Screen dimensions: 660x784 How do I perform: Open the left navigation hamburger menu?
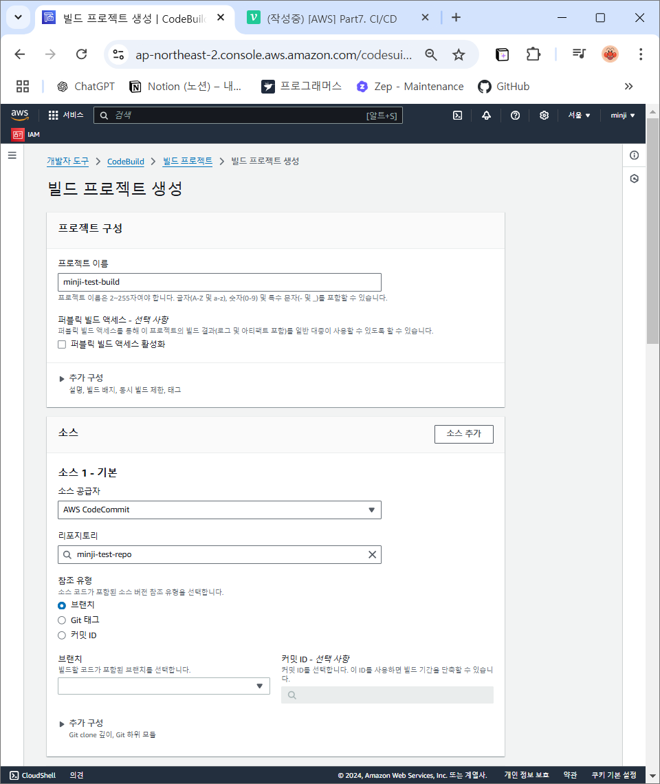(x=12, y=155)
